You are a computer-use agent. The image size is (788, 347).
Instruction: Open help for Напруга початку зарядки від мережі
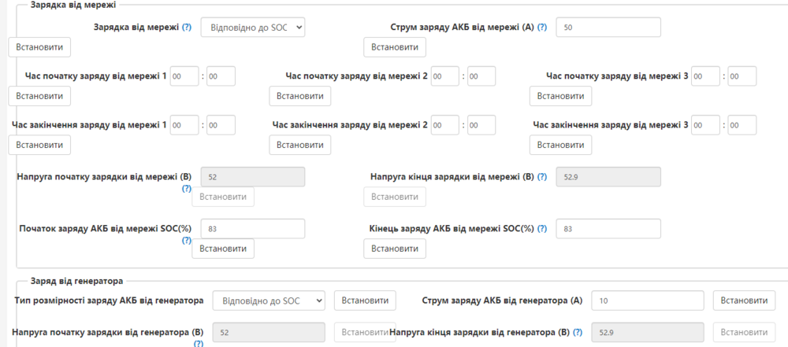coord(187,190)
